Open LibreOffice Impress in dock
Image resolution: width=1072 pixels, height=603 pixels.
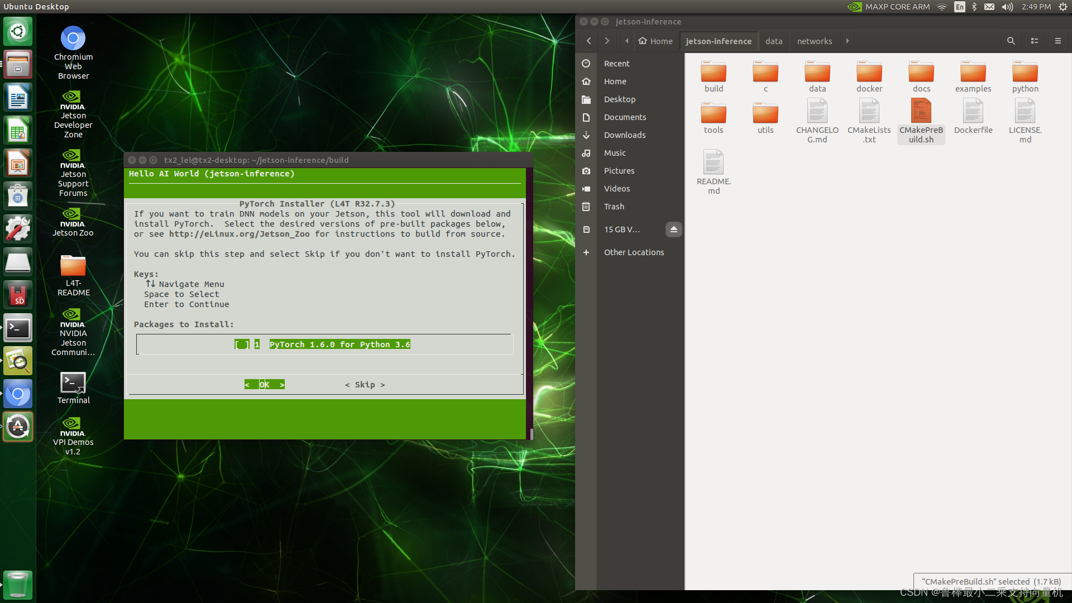(x=18, y=163)
